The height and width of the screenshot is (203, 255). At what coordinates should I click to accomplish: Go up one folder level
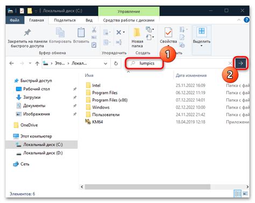click(37, 63)
